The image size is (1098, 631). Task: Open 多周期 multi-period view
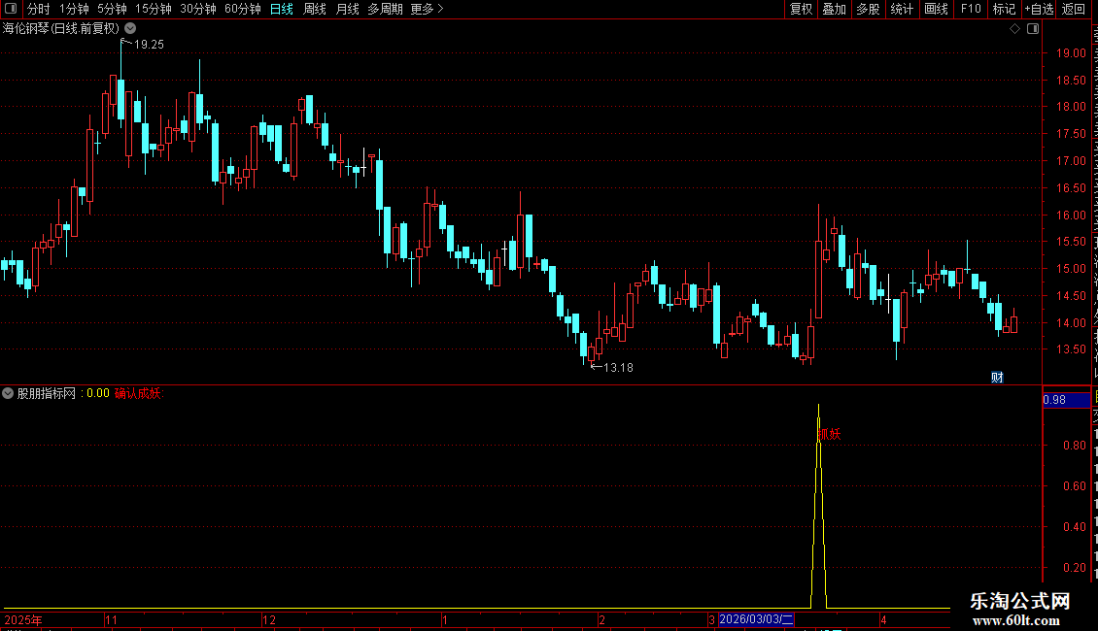coord(385,9)
